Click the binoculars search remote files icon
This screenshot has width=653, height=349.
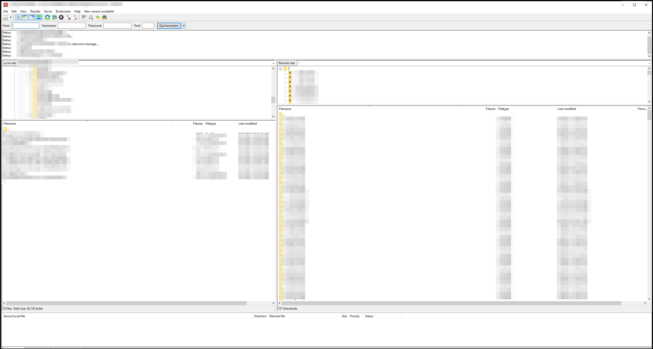click(x=105, y=17)
